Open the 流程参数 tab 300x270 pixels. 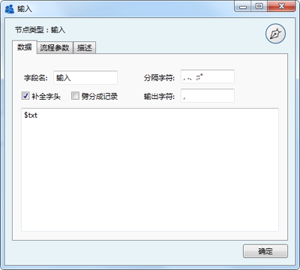point(55,47)
